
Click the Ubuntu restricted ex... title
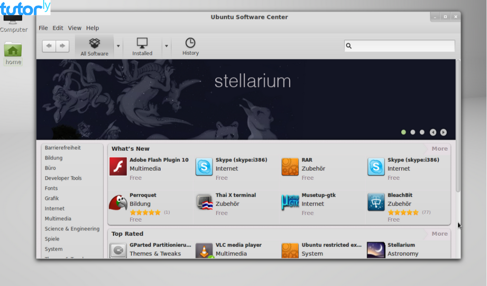[x=332, y=245]
